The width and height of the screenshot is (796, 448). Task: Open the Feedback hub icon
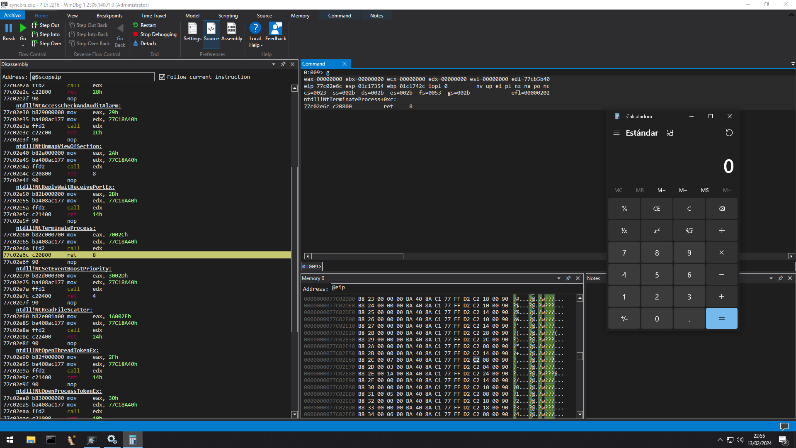pyautogui.click(x=276, y=28)
